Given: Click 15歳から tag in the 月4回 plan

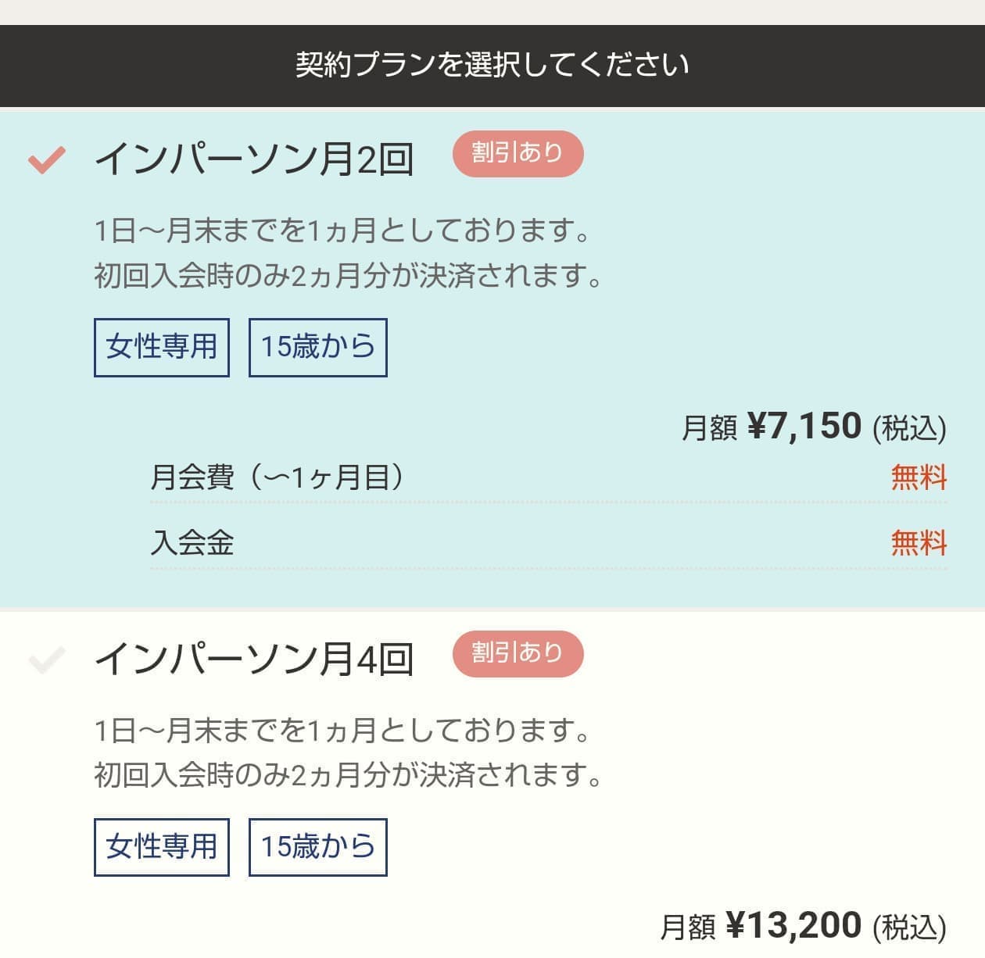Looking at the screenshot, I should tap(317, 847).
